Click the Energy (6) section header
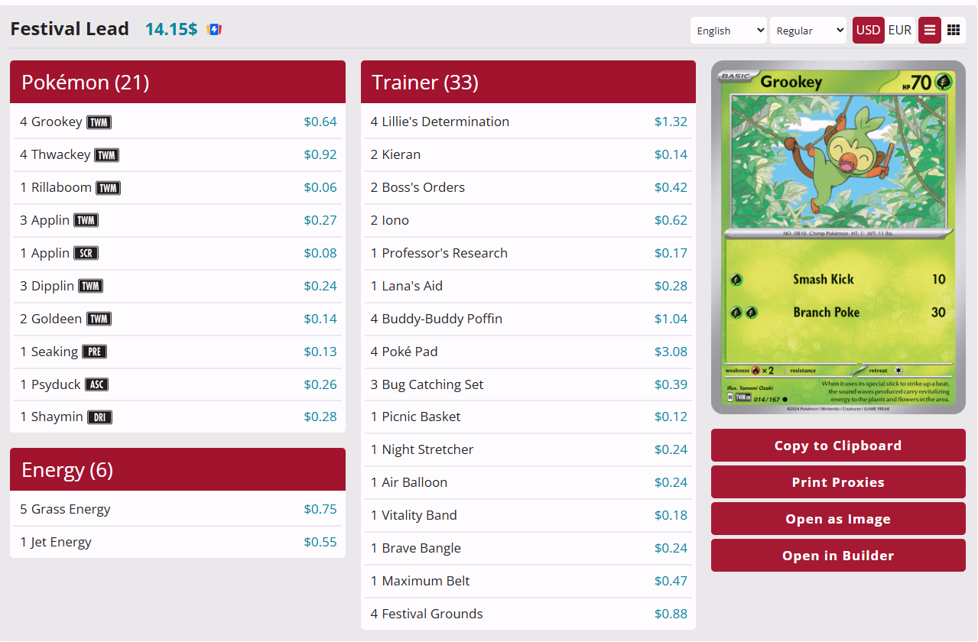The height and width of the screenshot is (642, 978). (x=177, y=469)
